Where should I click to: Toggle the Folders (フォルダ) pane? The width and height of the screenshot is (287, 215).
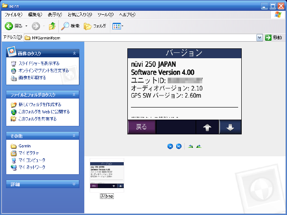click(95, 26)
